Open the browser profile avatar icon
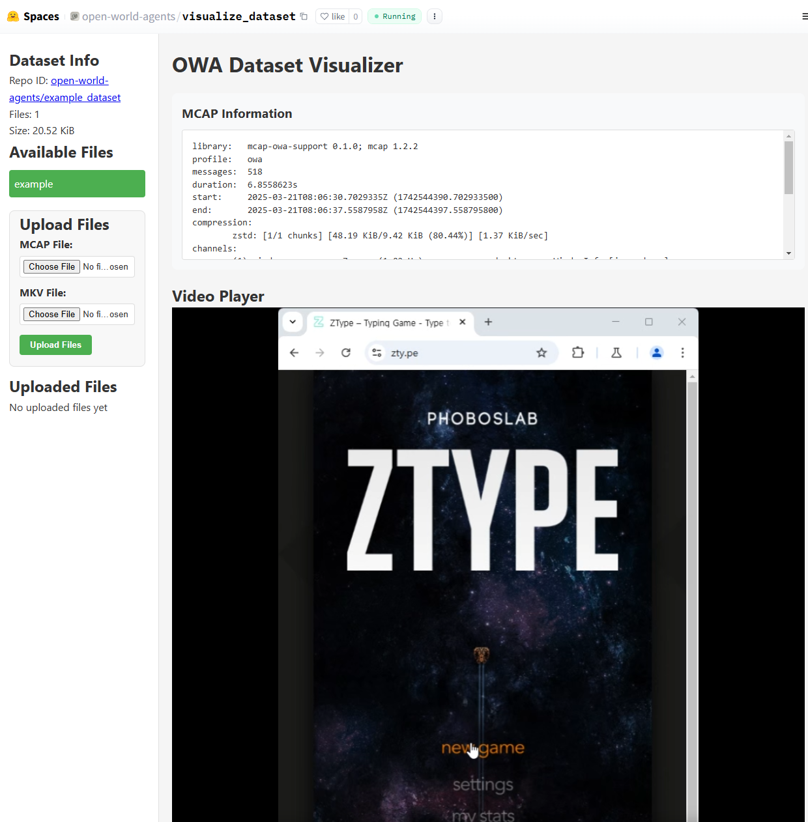808x822 pixels. [657, 352]
